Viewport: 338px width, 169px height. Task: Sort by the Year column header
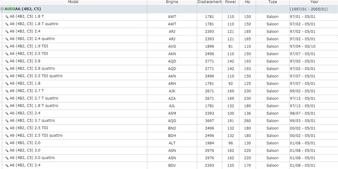click(x=314, y=2)
